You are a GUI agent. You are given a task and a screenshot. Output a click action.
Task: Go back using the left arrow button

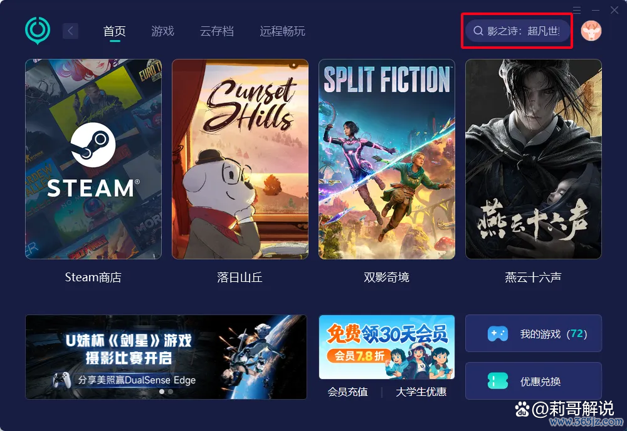coord(70,31)
